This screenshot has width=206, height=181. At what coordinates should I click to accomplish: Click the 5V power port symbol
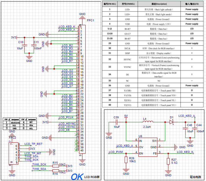[x=126, y=117]
